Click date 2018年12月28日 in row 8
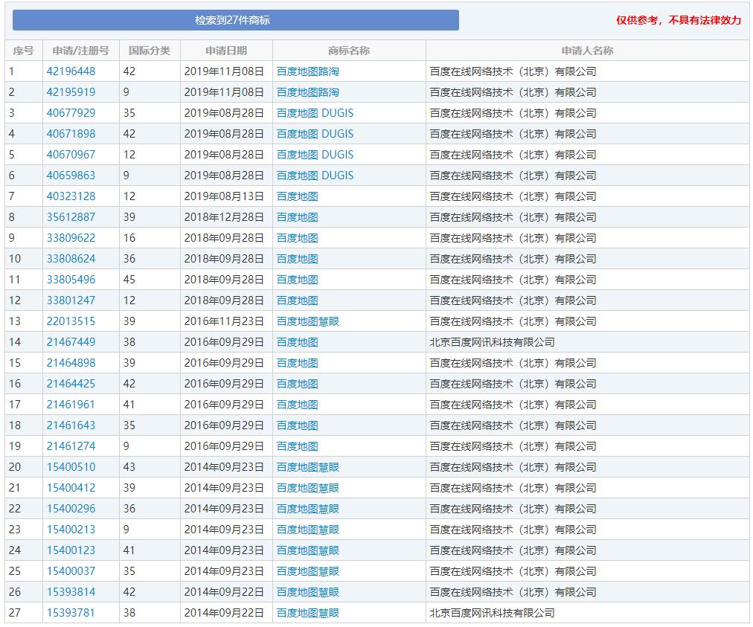 [x=224, y=217]
